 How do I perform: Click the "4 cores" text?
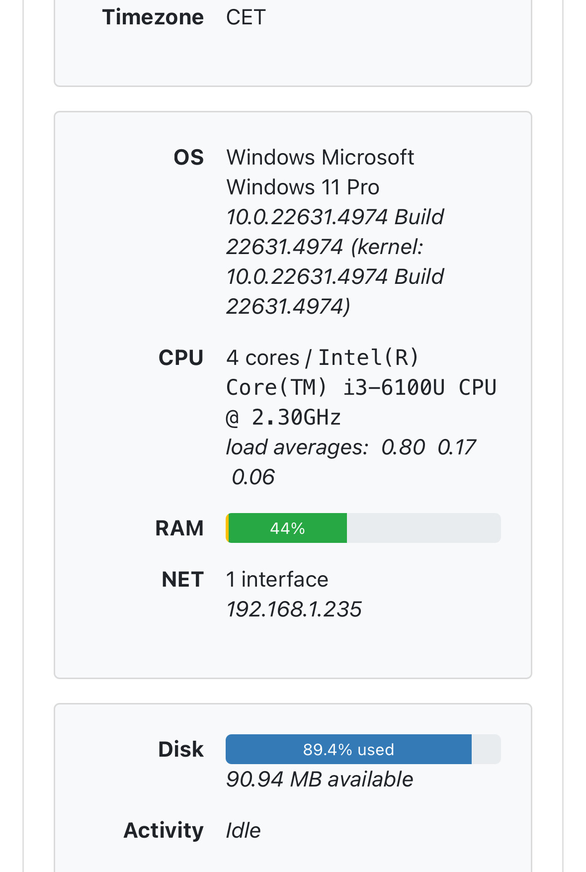[262, 358]
